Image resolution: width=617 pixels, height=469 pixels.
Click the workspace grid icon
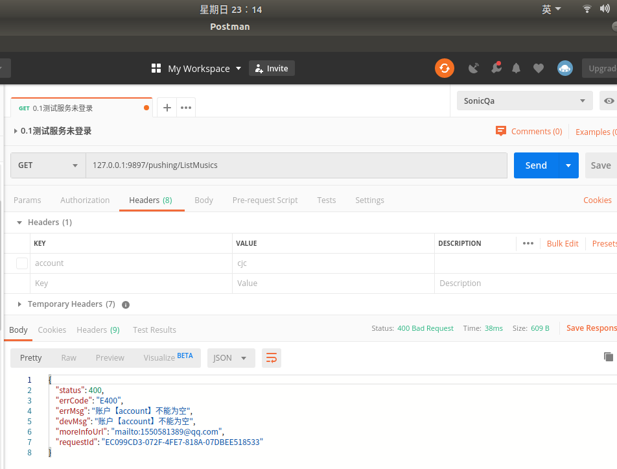tap(156, 68)
